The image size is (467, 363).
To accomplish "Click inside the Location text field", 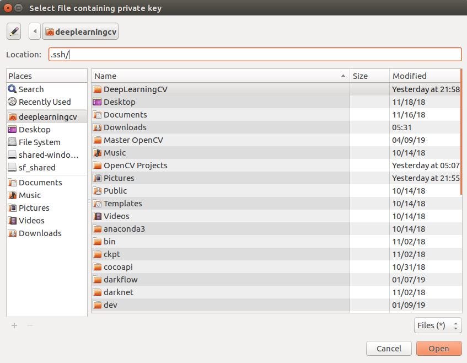I will (x=221, y=54).
